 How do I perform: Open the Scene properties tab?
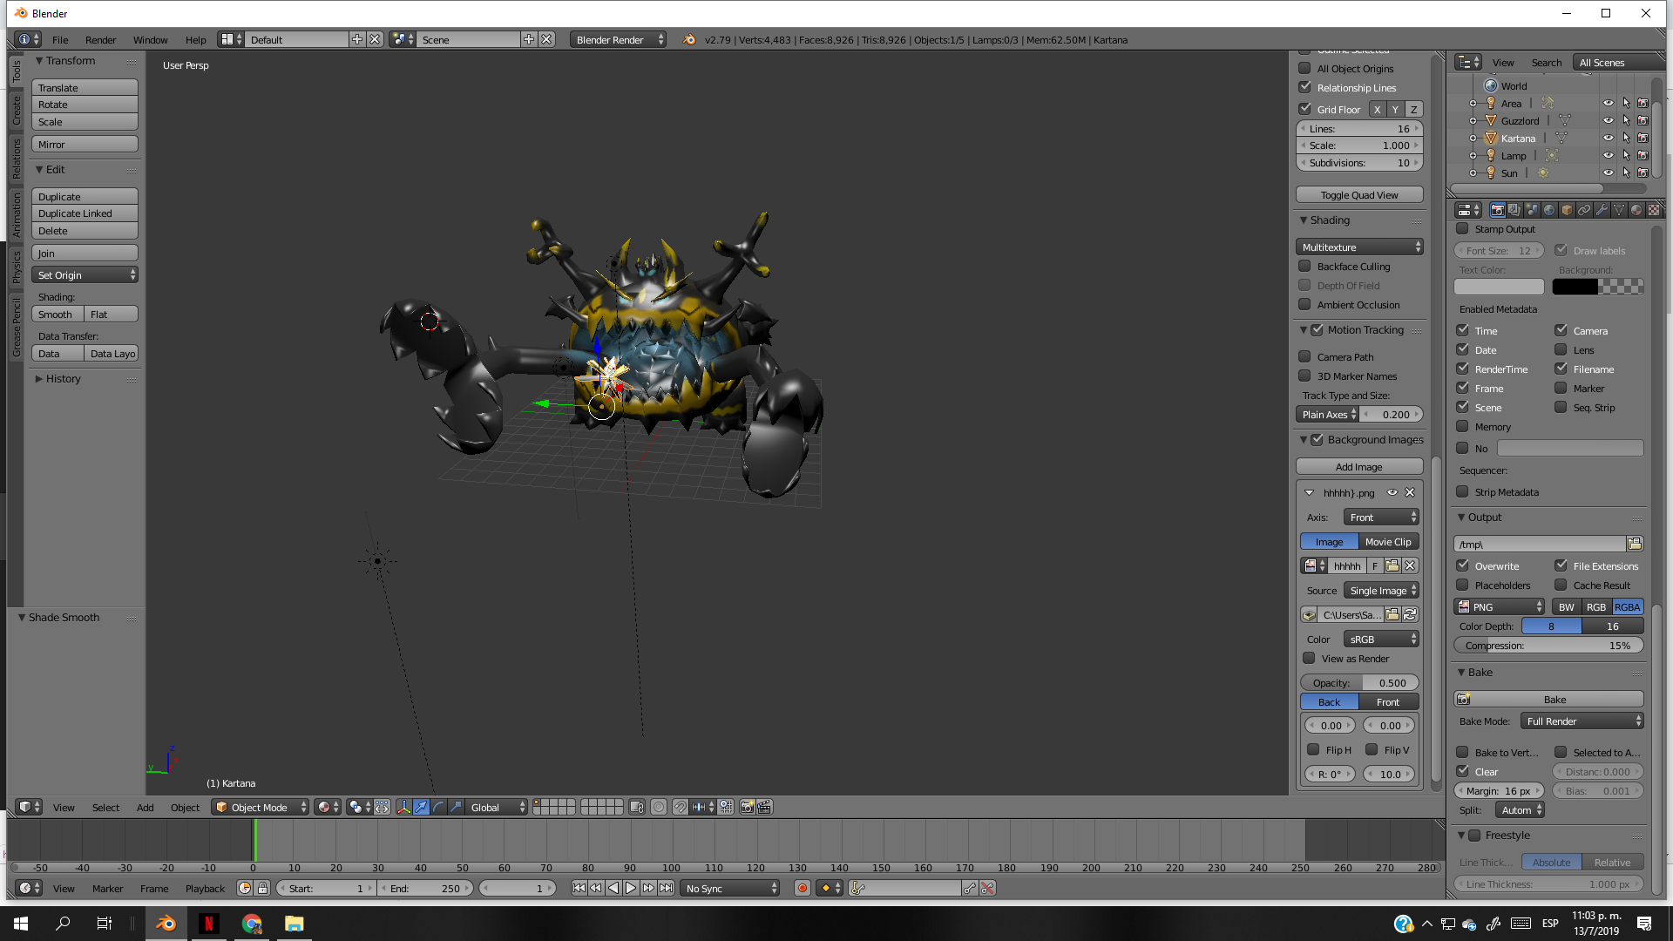1533,209
